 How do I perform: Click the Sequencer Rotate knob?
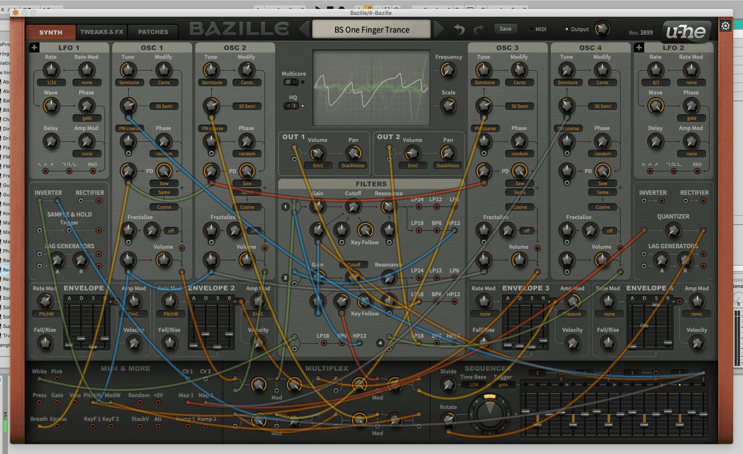click(x=448, y=420)
